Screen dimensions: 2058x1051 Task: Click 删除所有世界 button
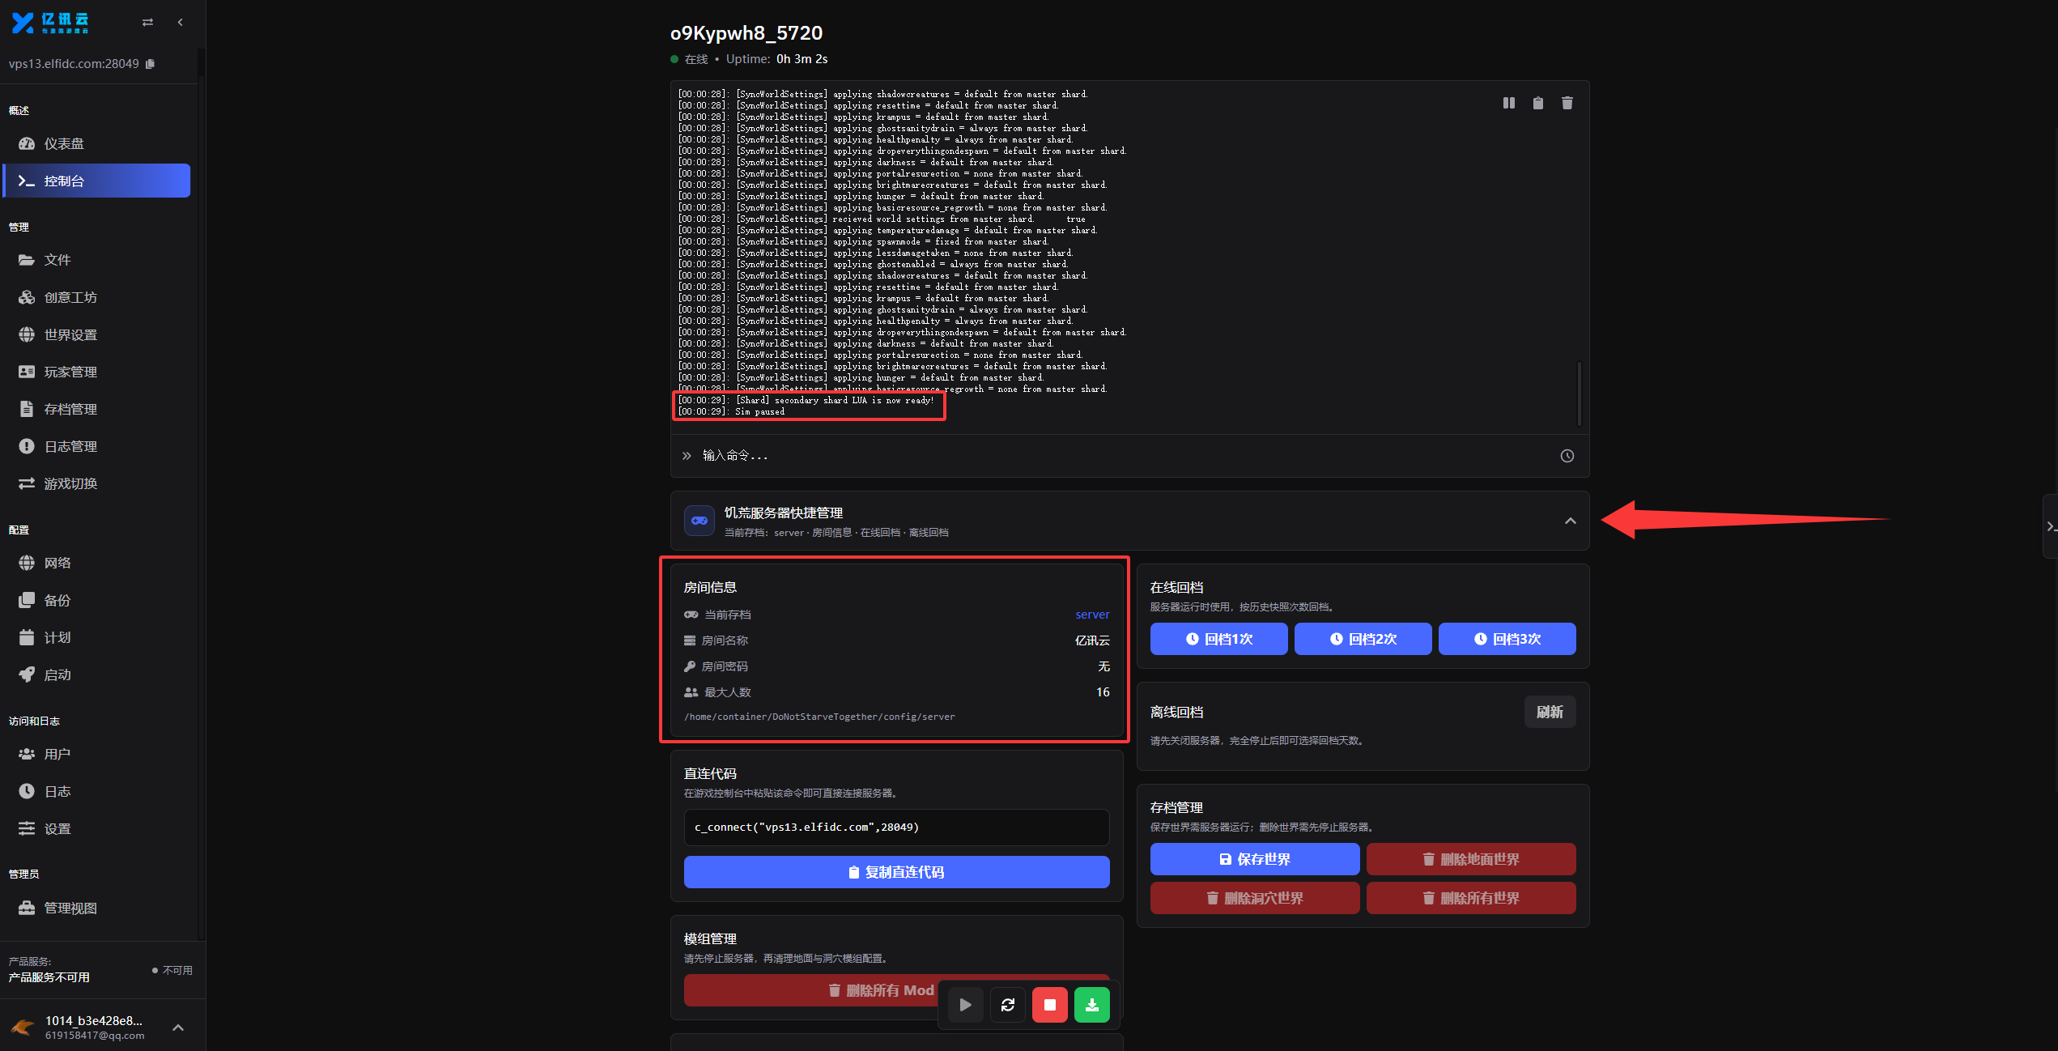[1471, 898]
